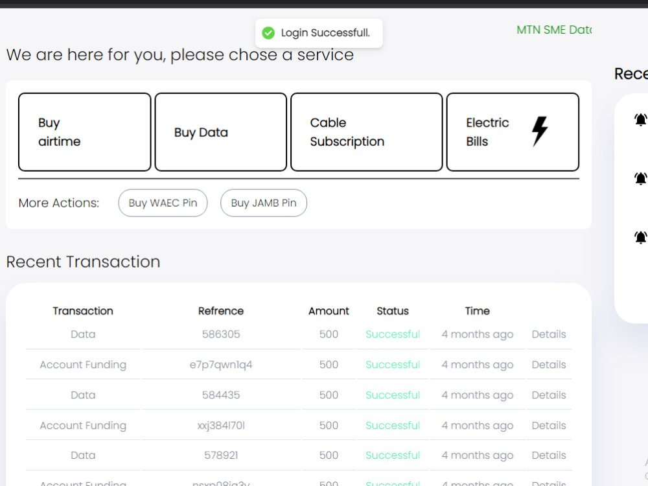The image size is (648, 486).
Task: View Details for transaction 586305
Action: [x=549, y=334]
